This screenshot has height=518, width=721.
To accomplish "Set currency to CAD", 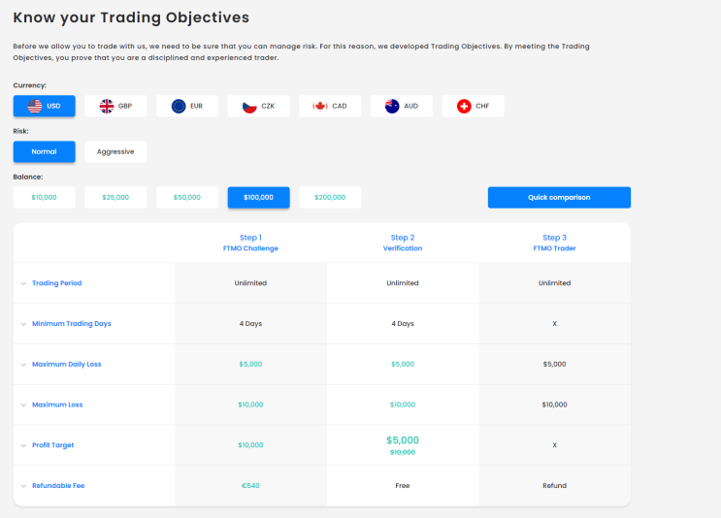I will point(330,106).
